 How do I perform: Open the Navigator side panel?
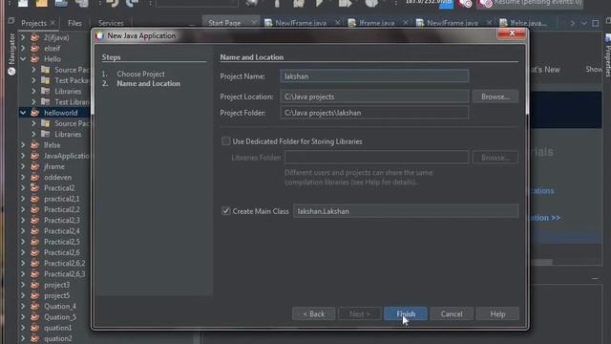[11, 54]
